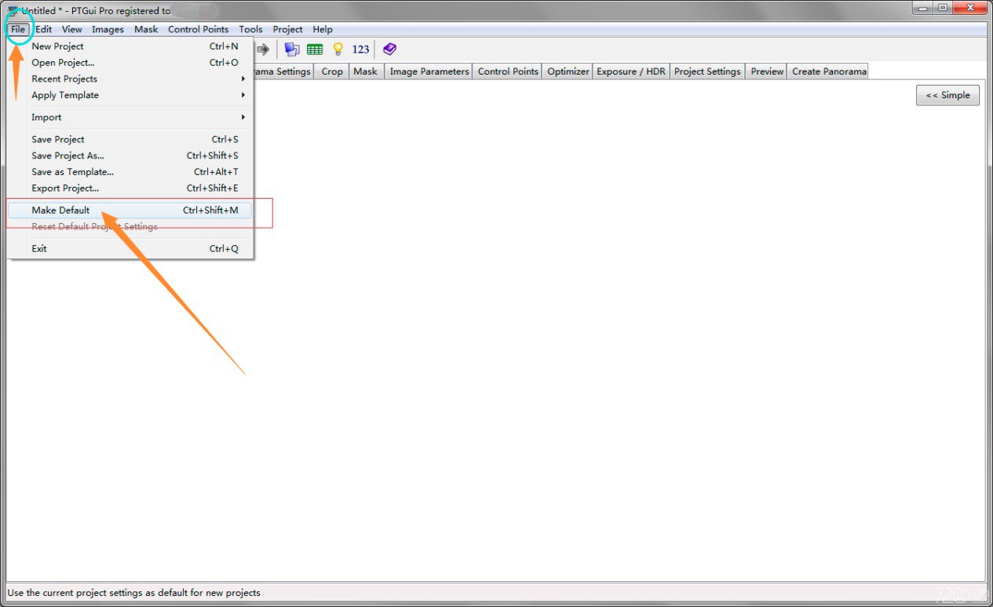Click the lightbulb assistant icon

338,49
